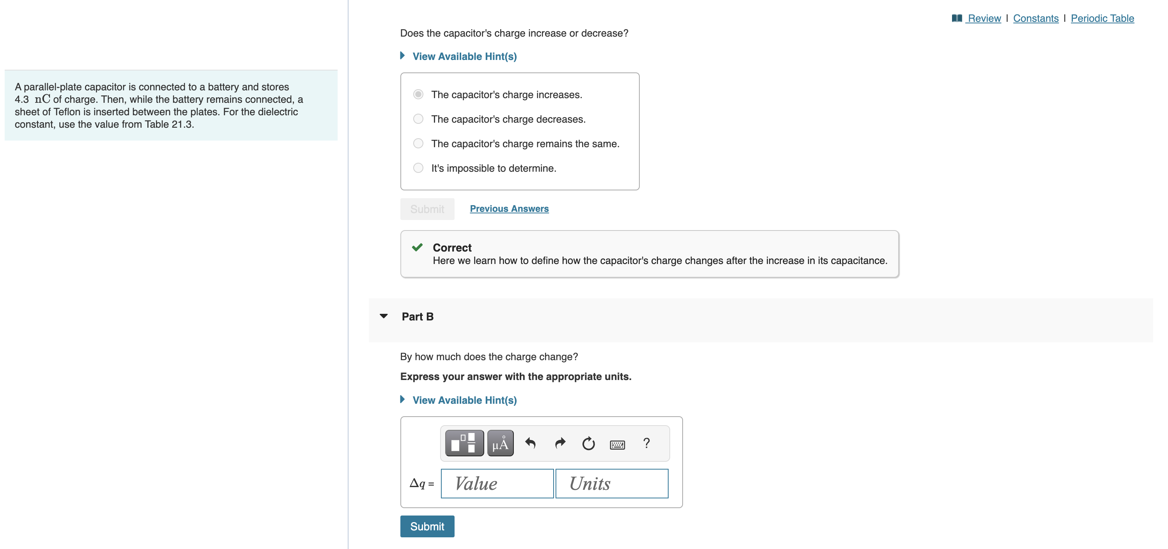Image resolution: width=1168 pixels, height=549 pixels.
Task: Open the Periodic Table
Action: click(x=1103, y=18)
